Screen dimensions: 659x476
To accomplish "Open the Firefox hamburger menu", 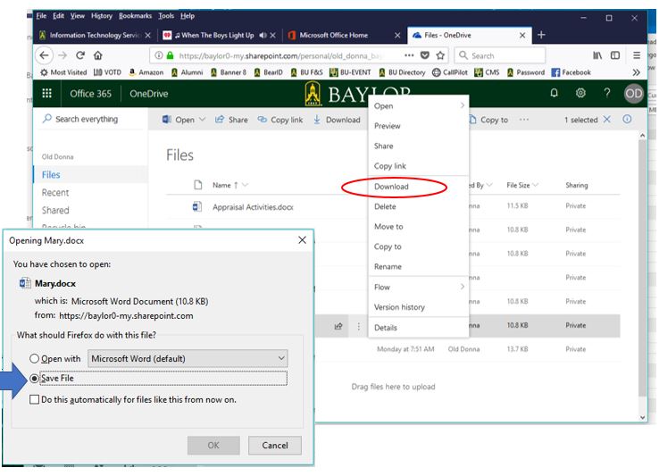I will tap(637, 55).
